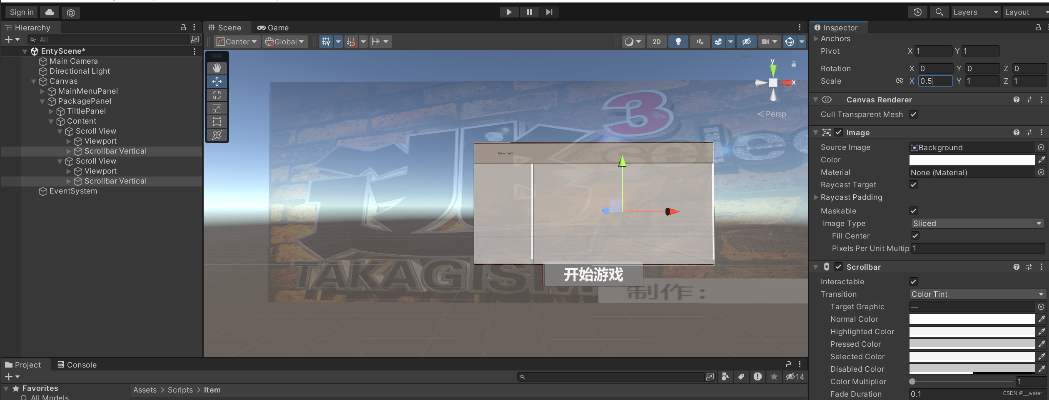Toggle hidden objects visibility icon in Scene
The width and height of the screenshot is (1049, 400).
[747, 42]
